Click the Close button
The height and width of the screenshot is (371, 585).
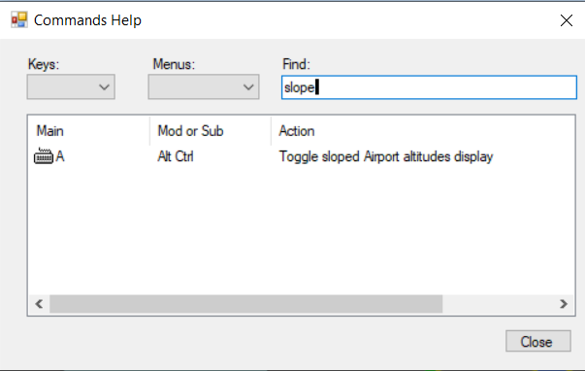click(538, 341)
